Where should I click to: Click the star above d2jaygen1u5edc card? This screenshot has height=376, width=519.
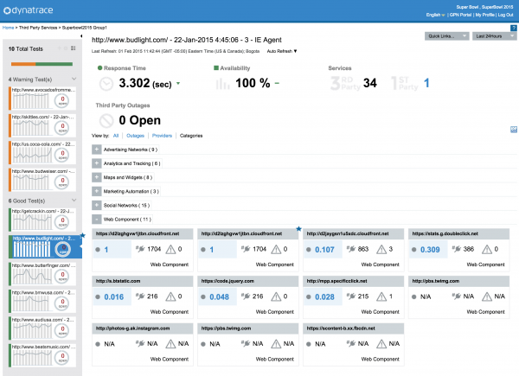298,228
